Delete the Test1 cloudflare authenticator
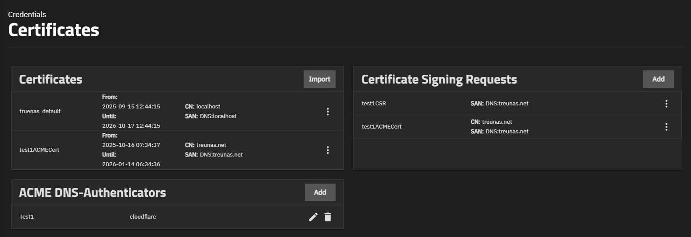The height and width of the screenshot is (237, 691). (x=328, y=217)
